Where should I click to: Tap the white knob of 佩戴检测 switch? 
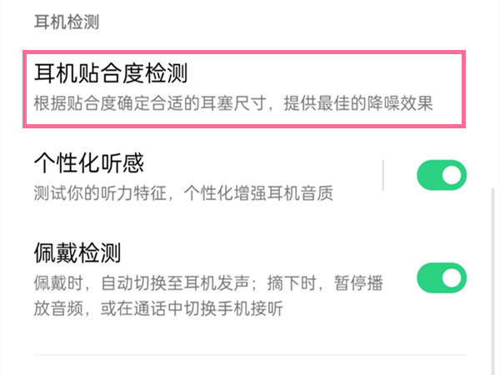[452, 277]
